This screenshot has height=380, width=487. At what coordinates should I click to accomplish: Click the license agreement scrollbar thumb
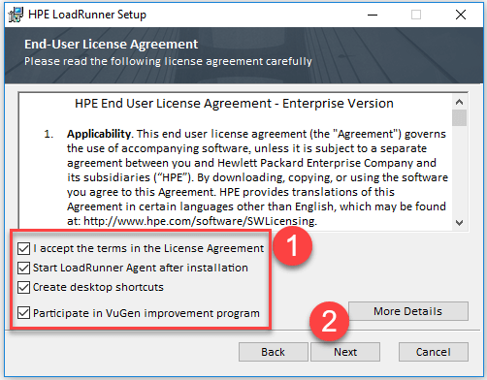(459, 117)
